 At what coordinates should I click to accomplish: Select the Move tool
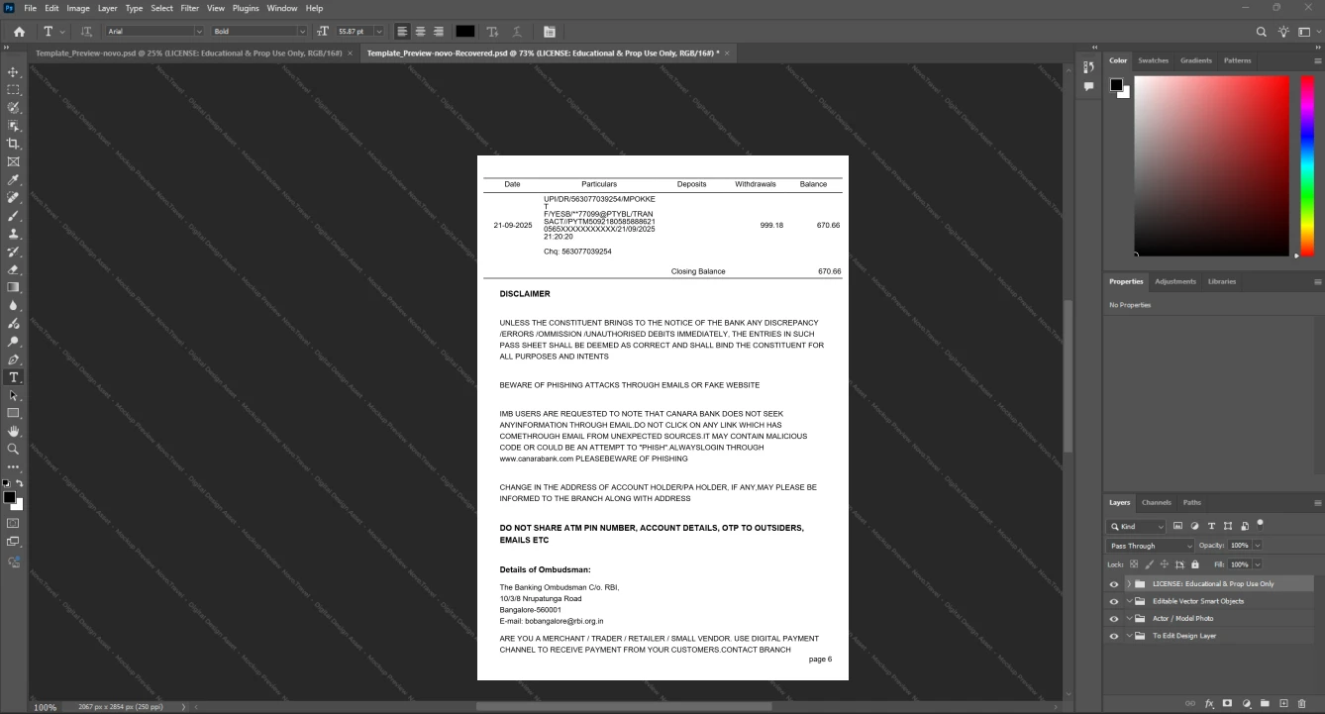[x=13, y=72]
